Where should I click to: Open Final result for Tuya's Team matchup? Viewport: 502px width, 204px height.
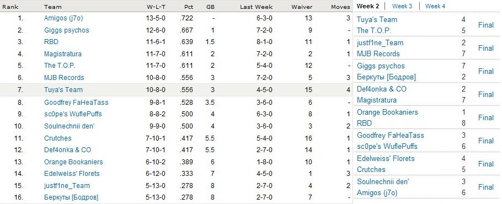(485, 25)
